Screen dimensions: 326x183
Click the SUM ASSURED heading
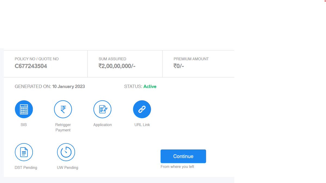click(x=112, y=59)
